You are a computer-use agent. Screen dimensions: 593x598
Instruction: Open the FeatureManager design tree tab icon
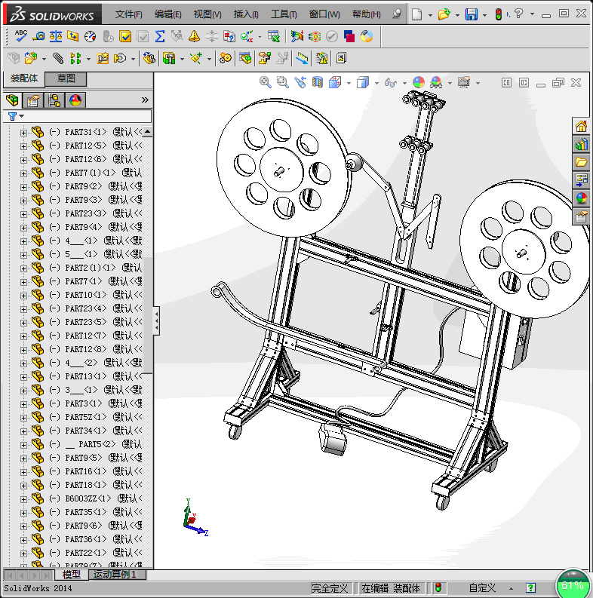pos(13,100)
